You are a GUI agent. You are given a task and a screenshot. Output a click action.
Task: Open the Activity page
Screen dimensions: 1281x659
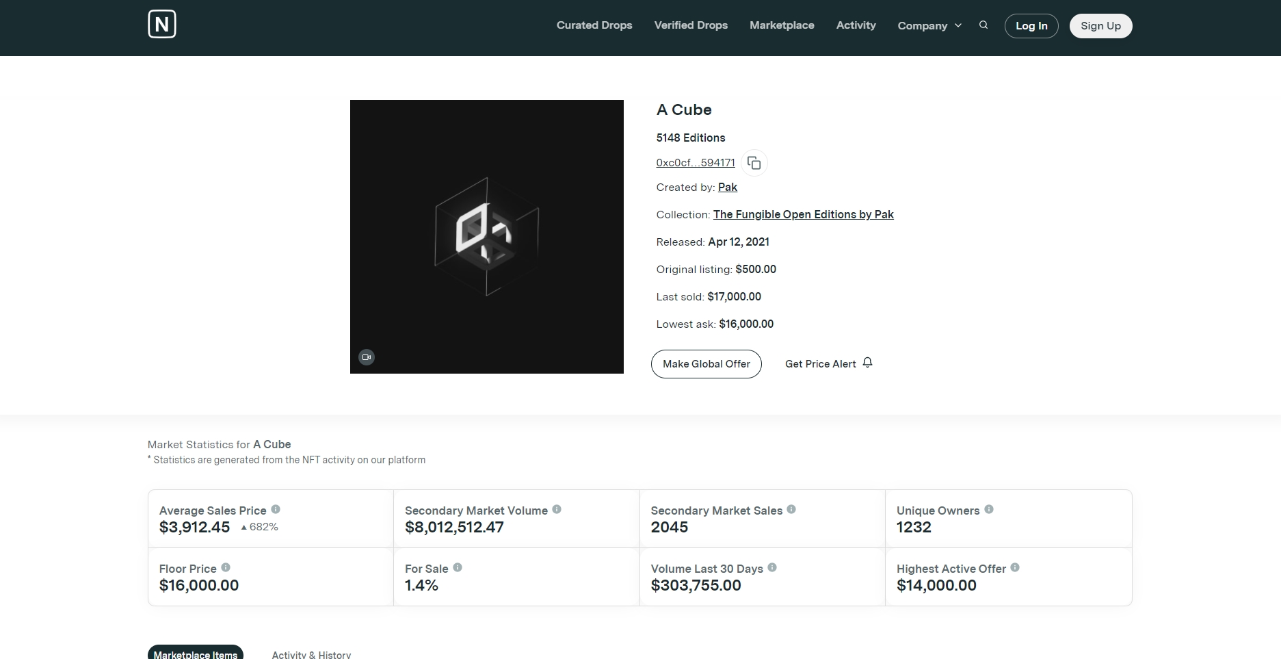pos(856,25)
